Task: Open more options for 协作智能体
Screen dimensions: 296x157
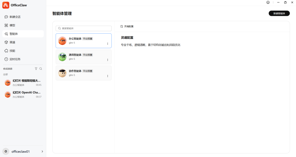Action: 107,76
